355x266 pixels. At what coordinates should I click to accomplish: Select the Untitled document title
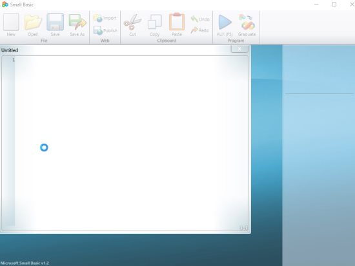pos(10,50)
